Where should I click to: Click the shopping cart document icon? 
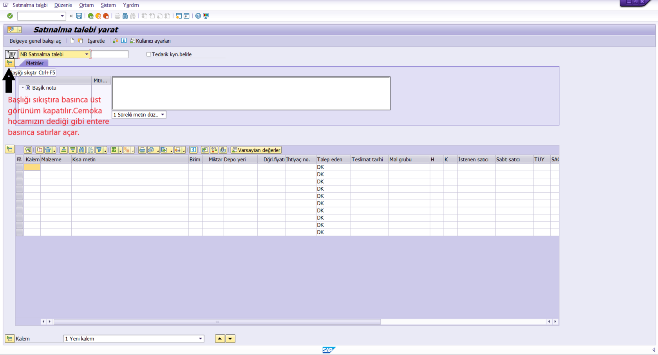point(11,54)
